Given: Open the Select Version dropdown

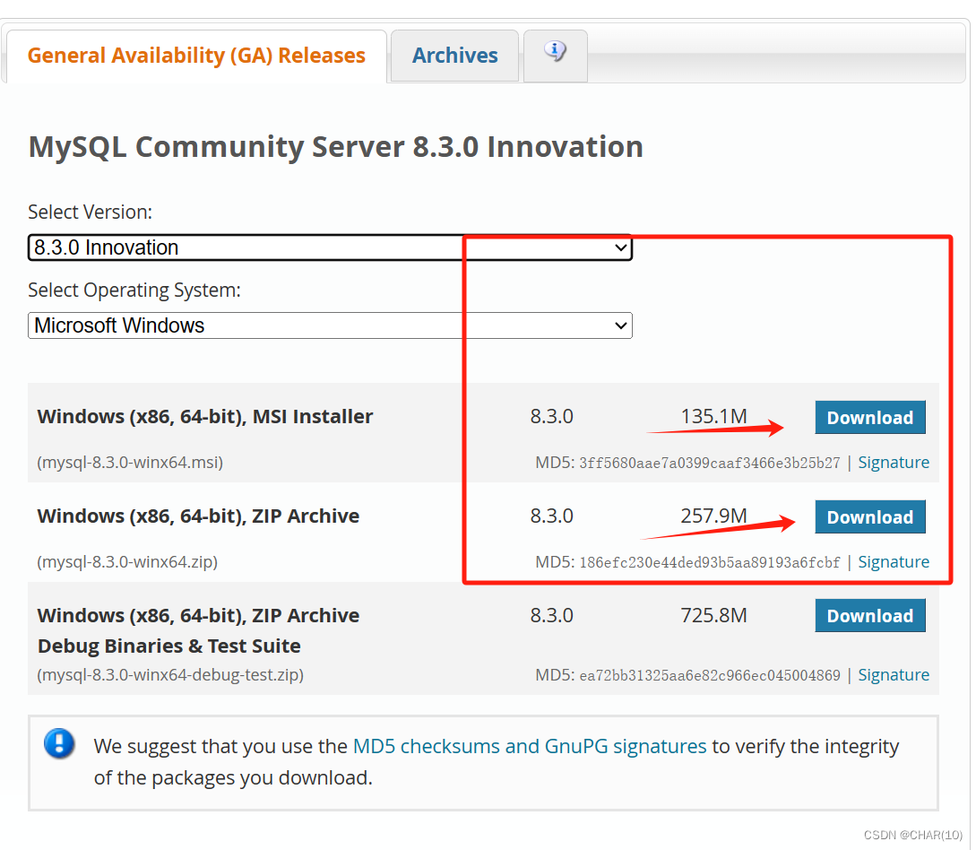Looking at the screenshot, I should [330, 247].
